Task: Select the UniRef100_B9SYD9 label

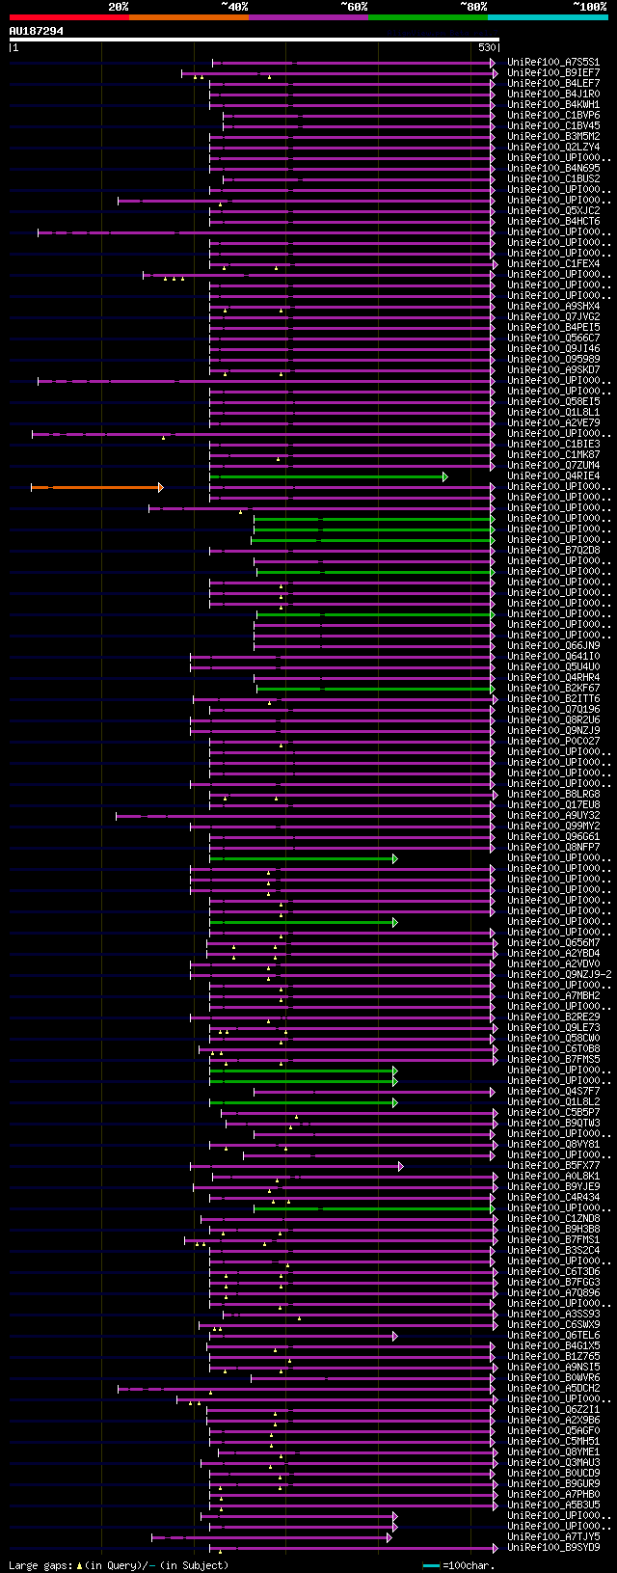Action: pos(553,1548)
